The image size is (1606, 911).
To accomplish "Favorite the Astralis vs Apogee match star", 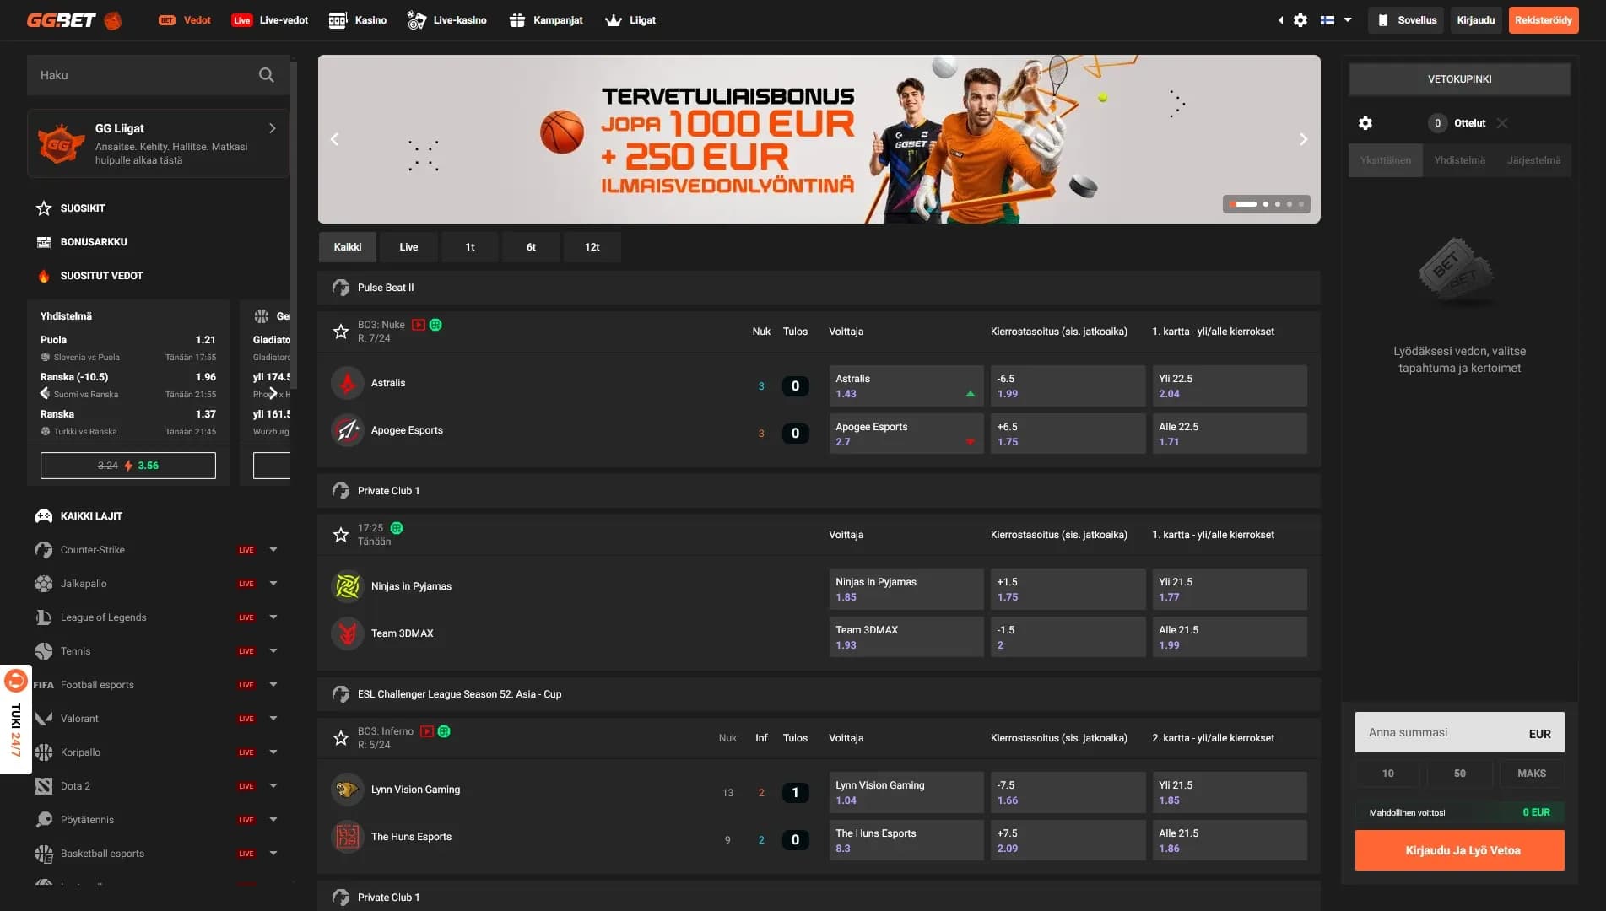I will [341, 332].
